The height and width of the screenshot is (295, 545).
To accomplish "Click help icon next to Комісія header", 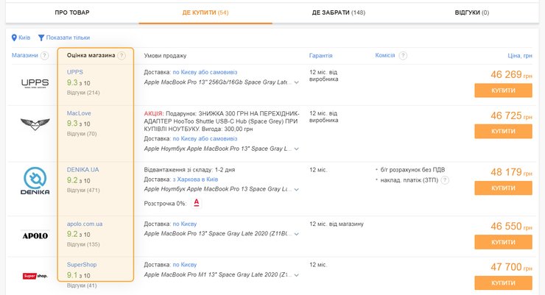I will pyautogui.click(x=403, y=56).
